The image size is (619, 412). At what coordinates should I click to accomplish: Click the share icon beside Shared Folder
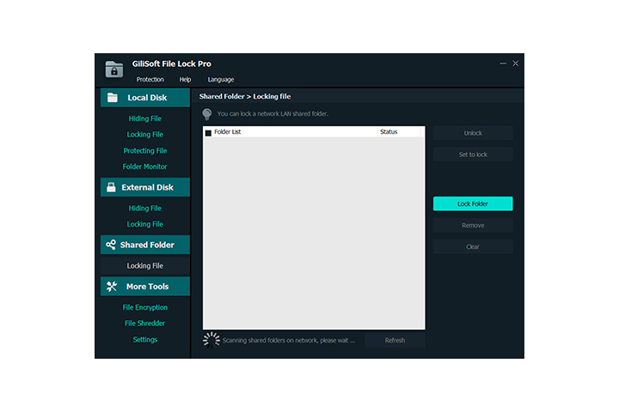click(x=111, y=245)
